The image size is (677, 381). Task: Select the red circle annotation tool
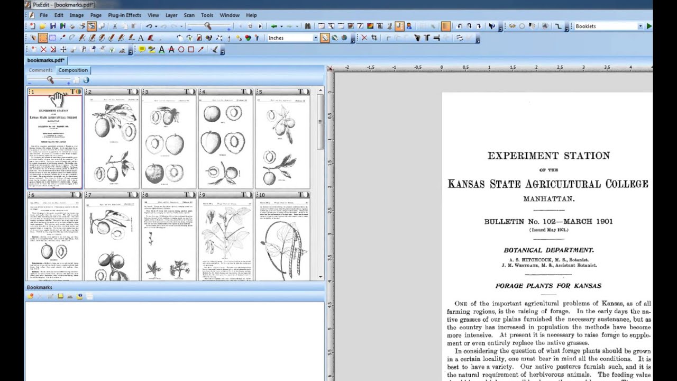(x=181, y=49)
